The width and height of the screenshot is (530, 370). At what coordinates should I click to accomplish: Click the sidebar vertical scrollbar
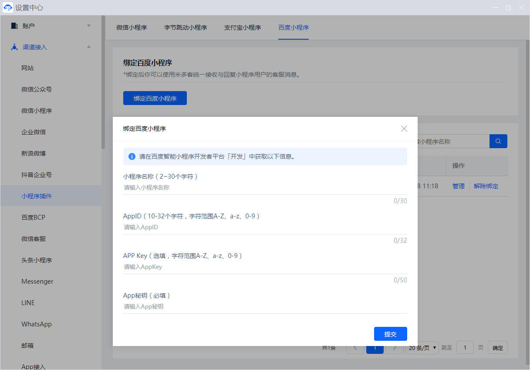[x=103, y=83]
